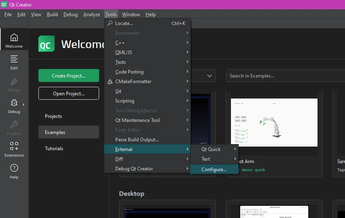Screen dimensions: 345x218
Task: Expand the Code Pasting submenu
Action: 147,72
